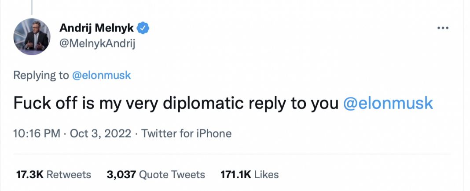Click the blue verified badge icon
This screenshot has width=470, height=191.
coord(144,28)
